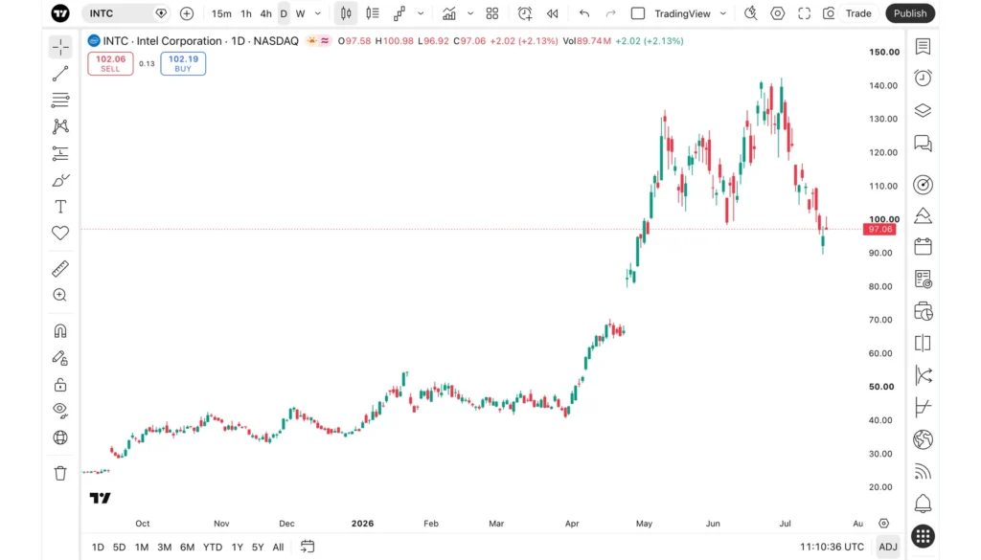Switch to the 1h interval

point(246,13)
